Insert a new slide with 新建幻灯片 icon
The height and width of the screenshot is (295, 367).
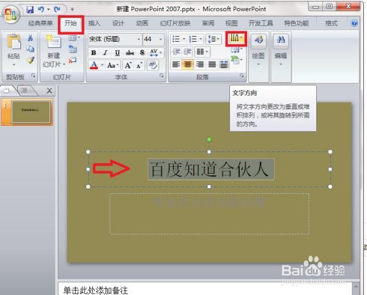click(x=54, y=42)
